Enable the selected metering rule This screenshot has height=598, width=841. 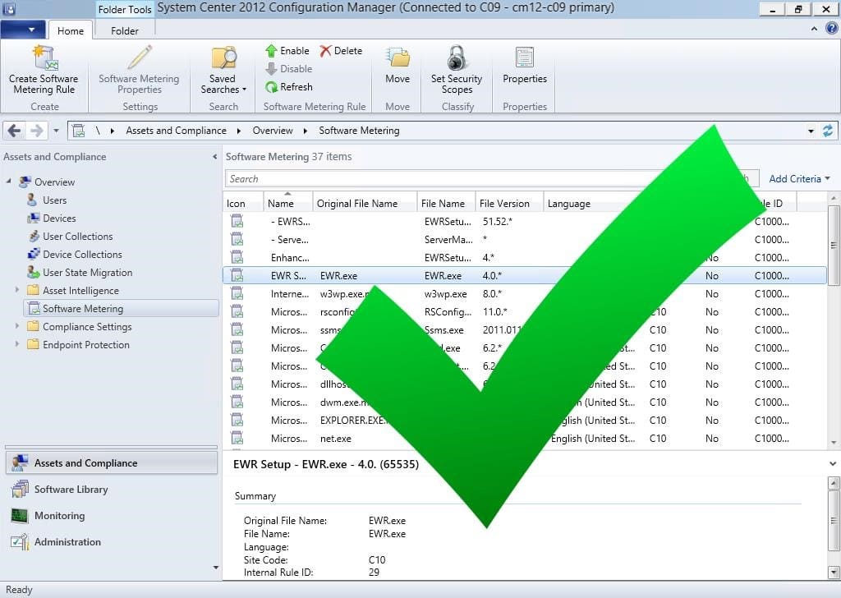287,50
